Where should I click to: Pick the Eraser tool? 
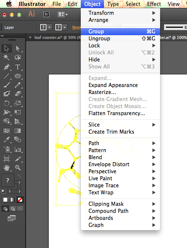click(18, 94)
